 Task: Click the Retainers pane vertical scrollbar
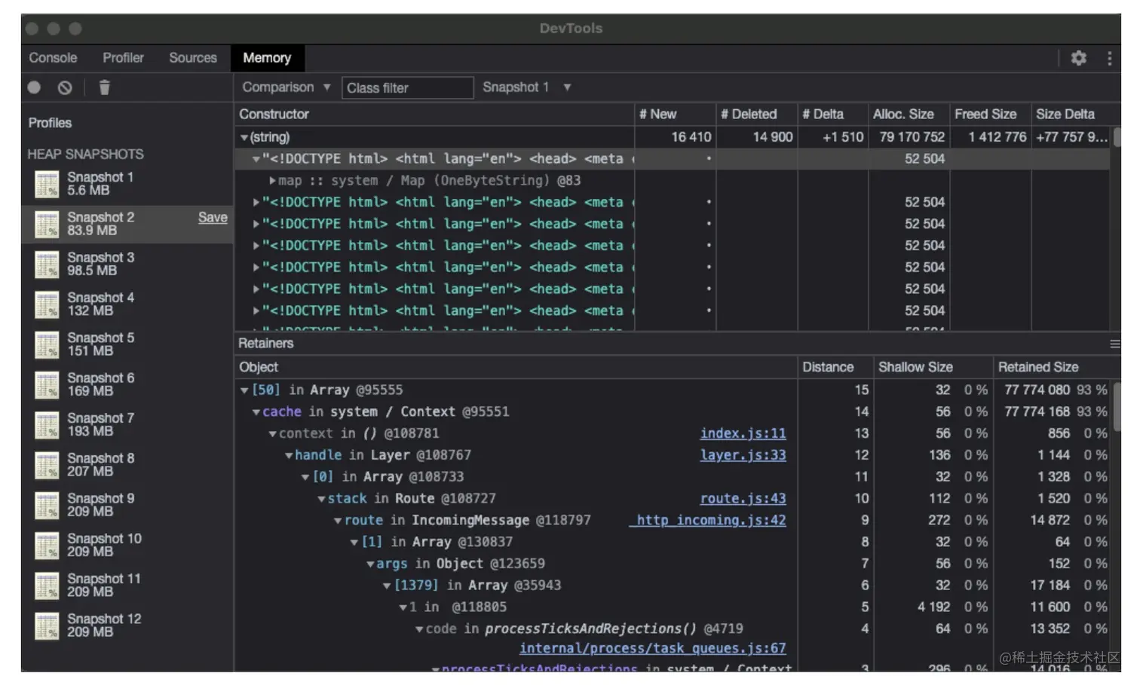click(1117, 407)
